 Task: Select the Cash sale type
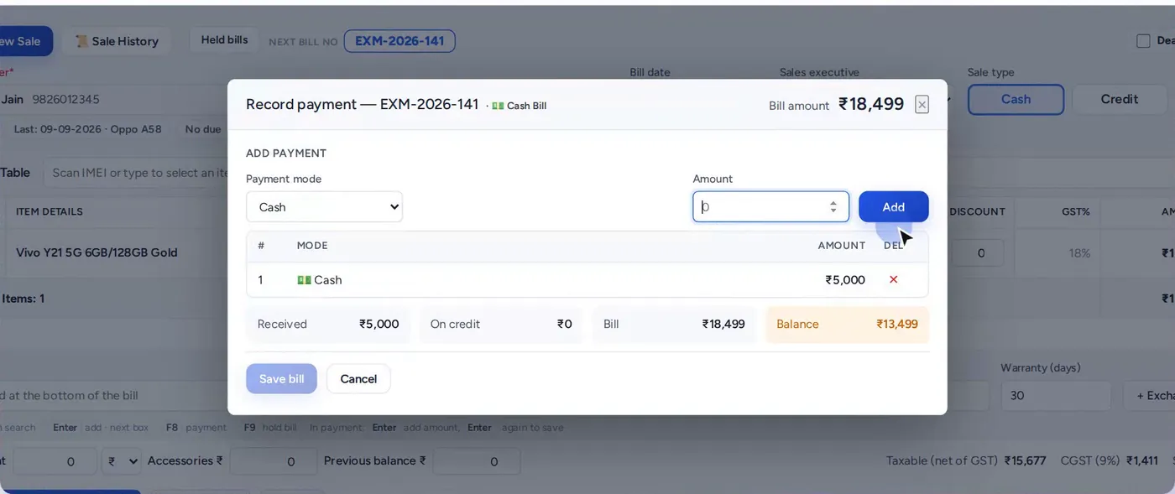(1016, 99)
